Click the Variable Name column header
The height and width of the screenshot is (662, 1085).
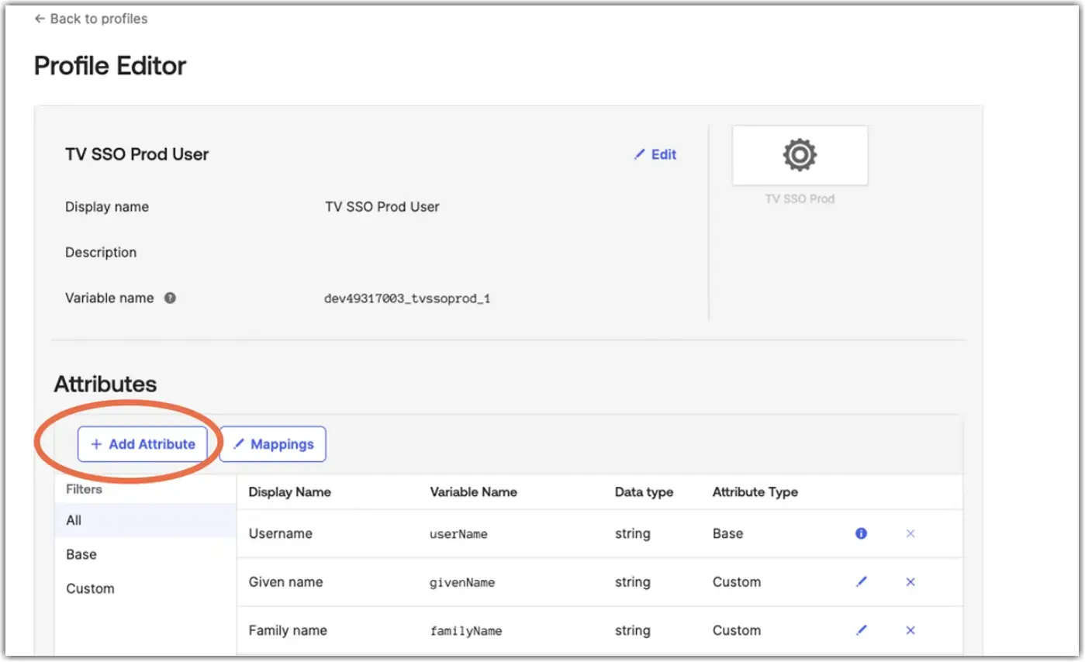click(x=473, y=491)
